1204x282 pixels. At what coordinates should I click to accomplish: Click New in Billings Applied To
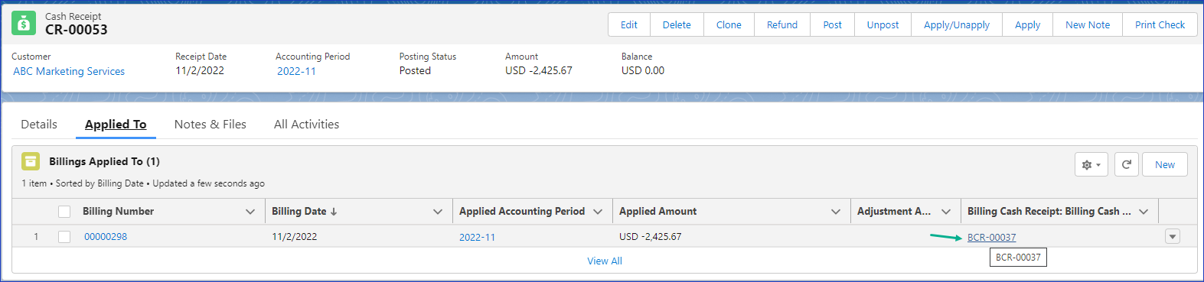(1165, 164)
